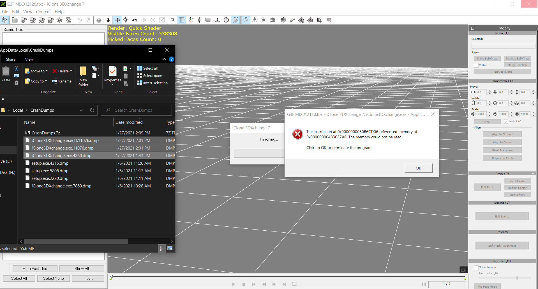538x289 pixels.
Task: Toggle the grid display toolbar button
Action: point(181,20)
